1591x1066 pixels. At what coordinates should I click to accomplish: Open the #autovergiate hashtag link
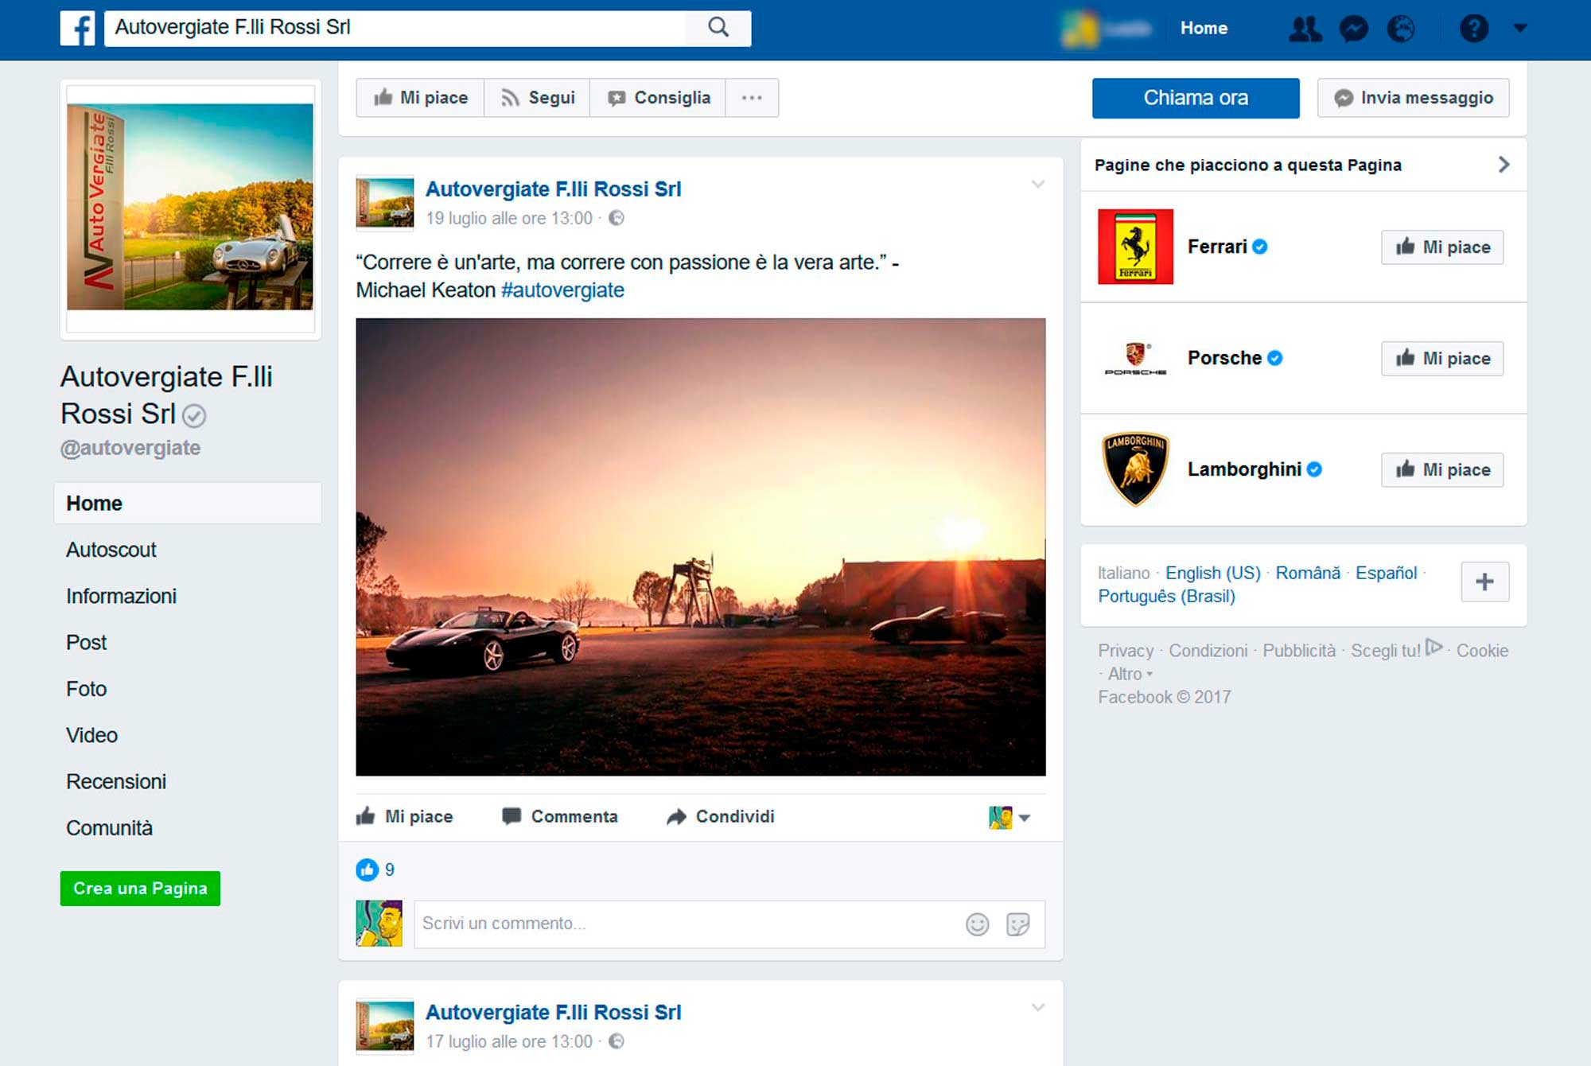(562, 290)
